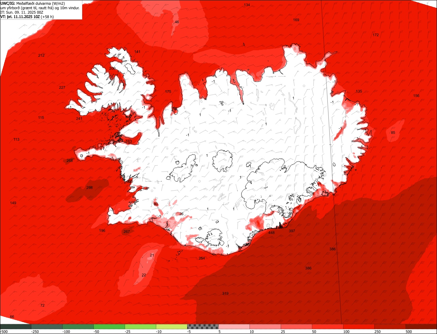
Task: Click the flux value 196 southwest of Iceland
Action: click(x=102, y=231)
